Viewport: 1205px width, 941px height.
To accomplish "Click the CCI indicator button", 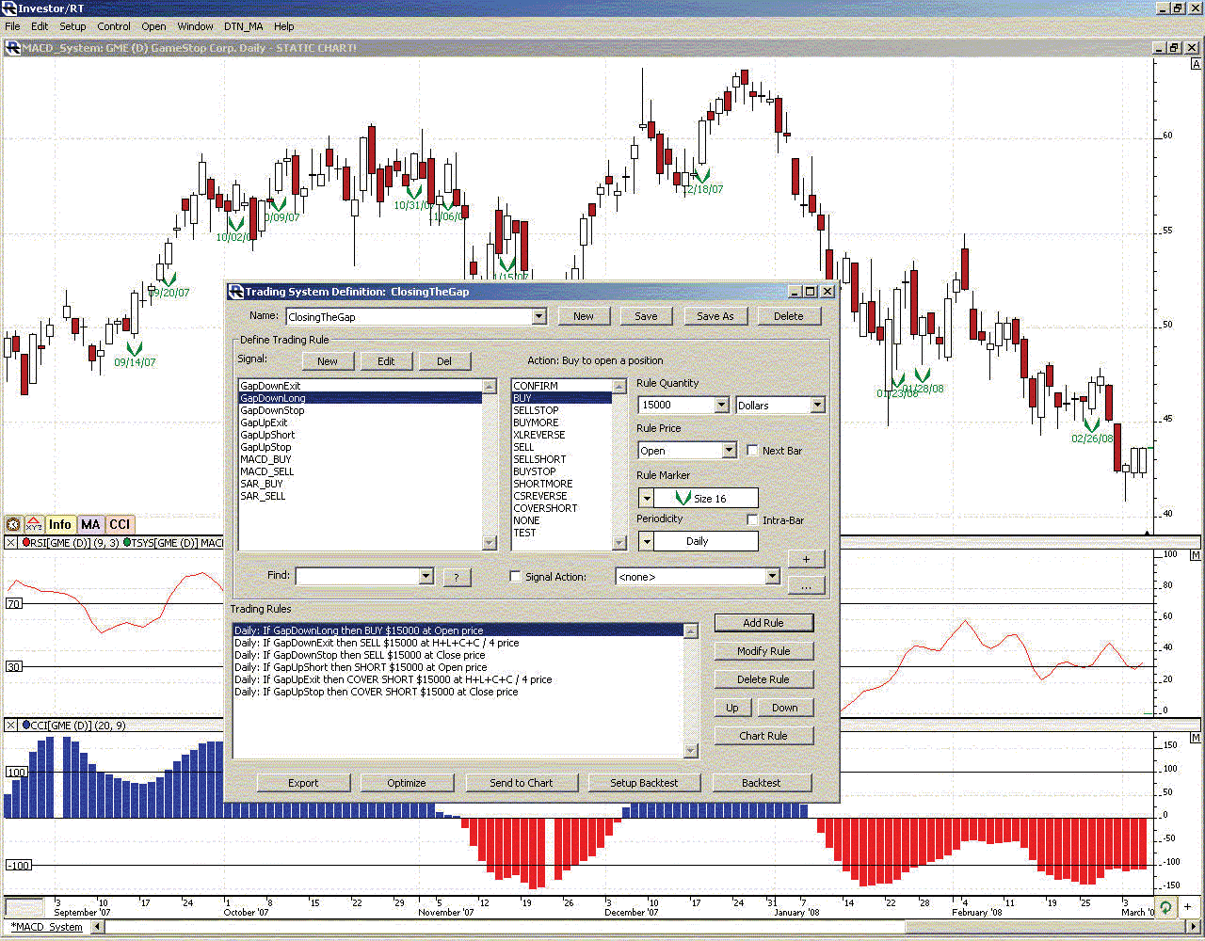I will click(120, 525).
